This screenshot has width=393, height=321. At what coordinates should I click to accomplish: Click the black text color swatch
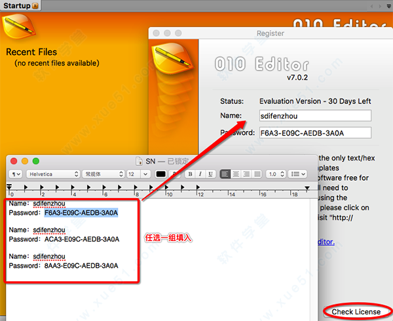point(161,174)
